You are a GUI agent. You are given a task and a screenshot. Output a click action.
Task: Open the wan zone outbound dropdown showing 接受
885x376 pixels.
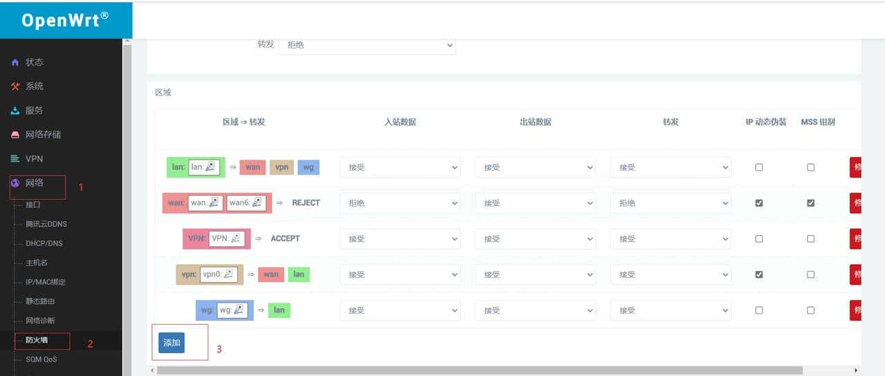click(x=535, y=203)
